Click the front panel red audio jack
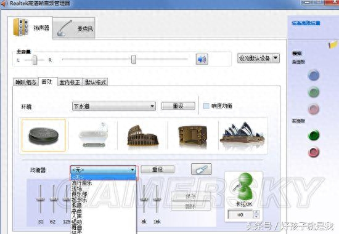Viewport: 339px width, 234px height. [x=314, y=152]
